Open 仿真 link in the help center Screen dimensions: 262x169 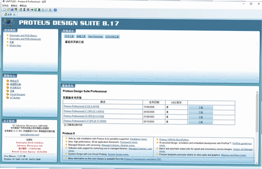pyautogui.click(x=12, y=91)
